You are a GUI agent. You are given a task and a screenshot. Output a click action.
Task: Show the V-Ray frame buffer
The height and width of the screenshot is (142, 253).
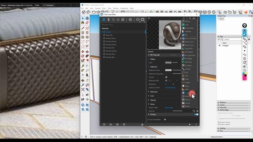pyautogui.click(x=143, y=20)
